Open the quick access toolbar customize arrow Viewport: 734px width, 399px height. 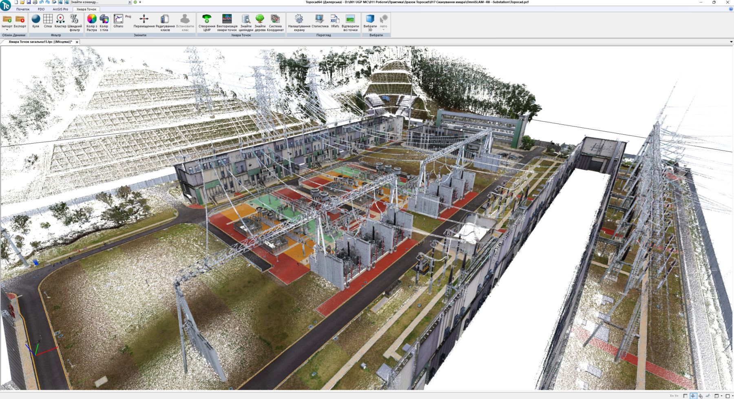[x=140, y=2]
